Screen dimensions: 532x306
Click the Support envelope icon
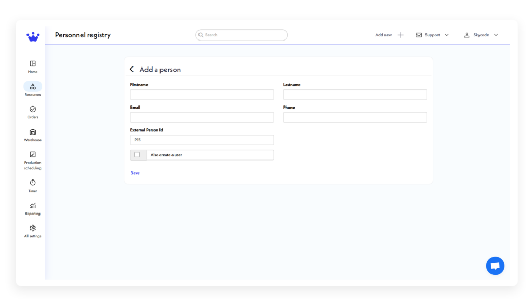click(419, 35)
